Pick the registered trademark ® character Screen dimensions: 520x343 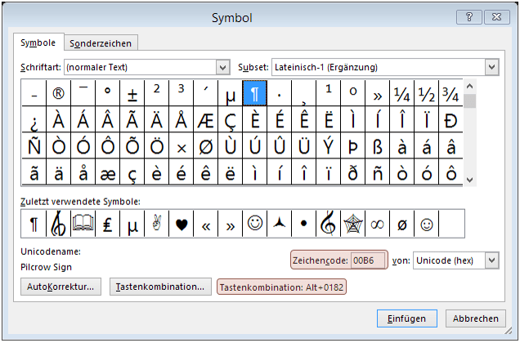coord(59,94)
